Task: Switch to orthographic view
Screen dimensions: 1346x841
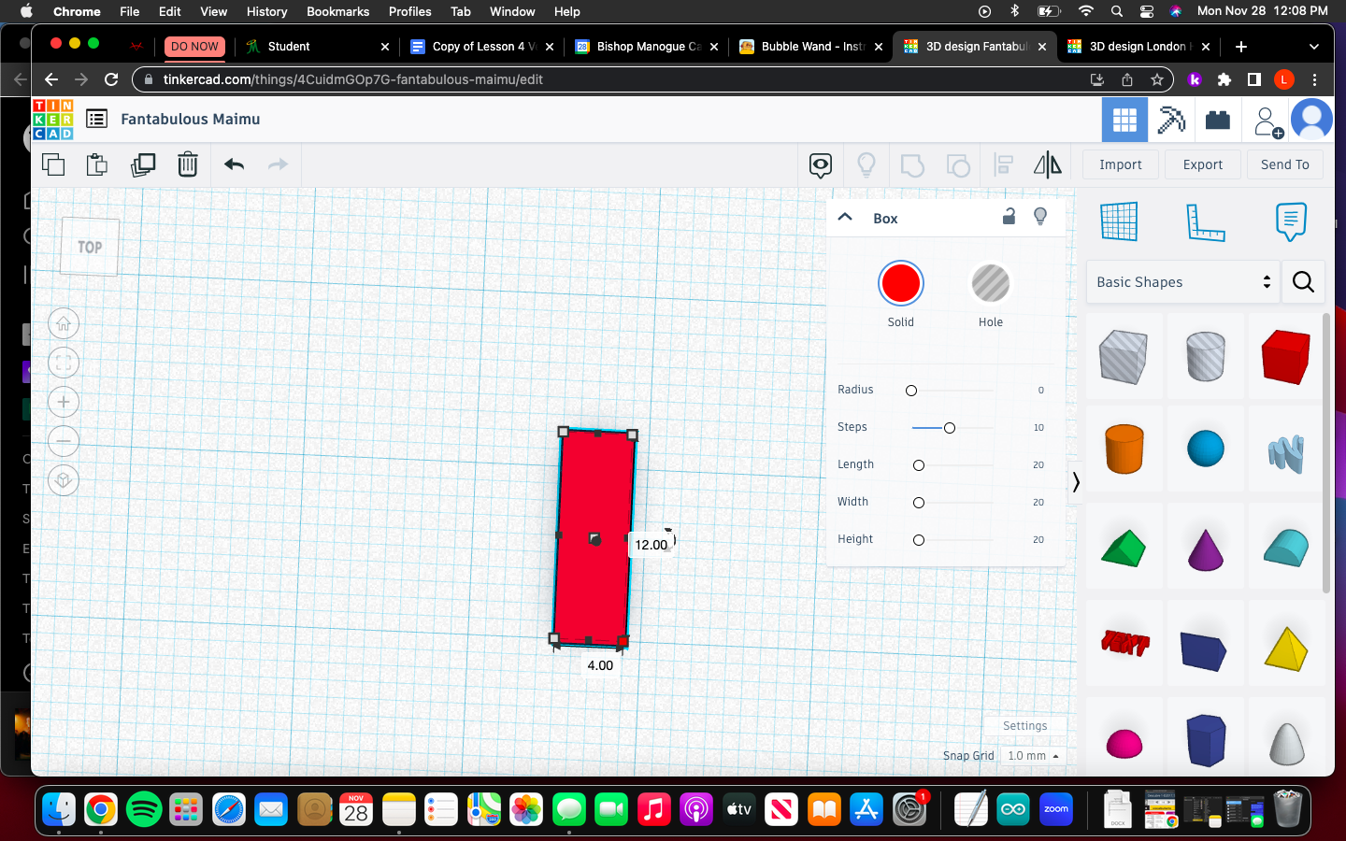Action: [64, 480]
